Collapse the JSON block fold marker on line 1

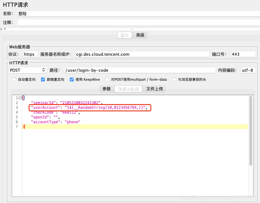[20, 98]
